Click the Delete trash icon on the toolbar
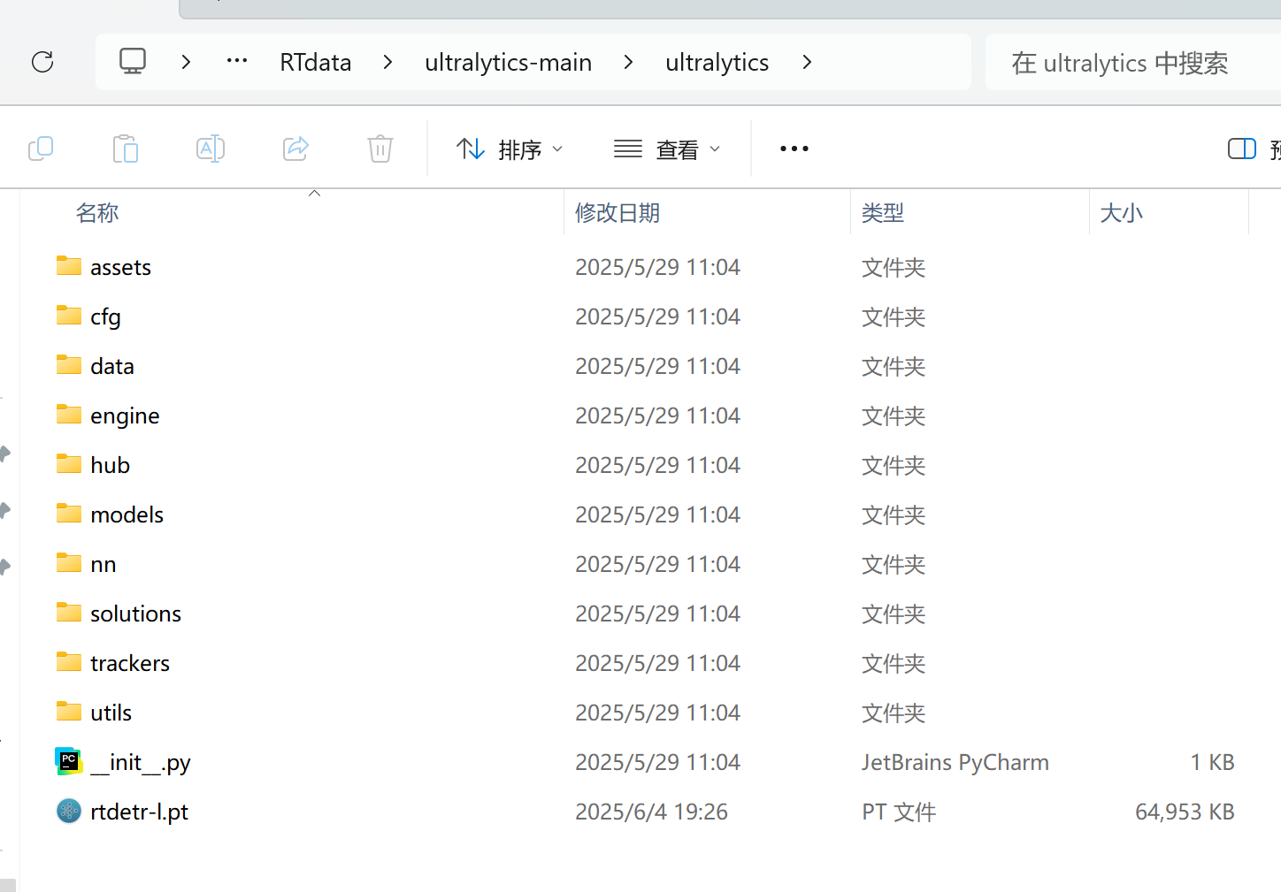This screenshot has height=892, width=1281. (380, 149)
